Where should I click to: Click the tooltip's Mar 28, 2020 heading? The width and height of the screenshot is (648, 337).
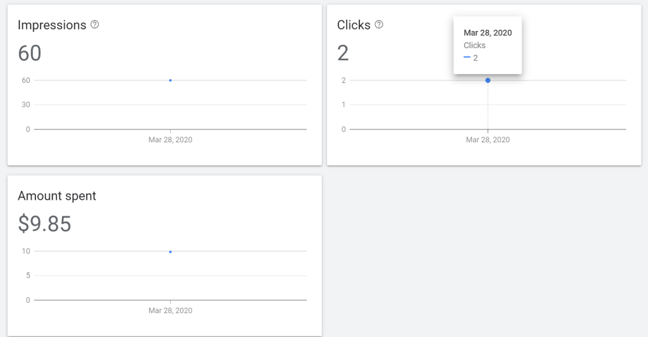[488, 33]
